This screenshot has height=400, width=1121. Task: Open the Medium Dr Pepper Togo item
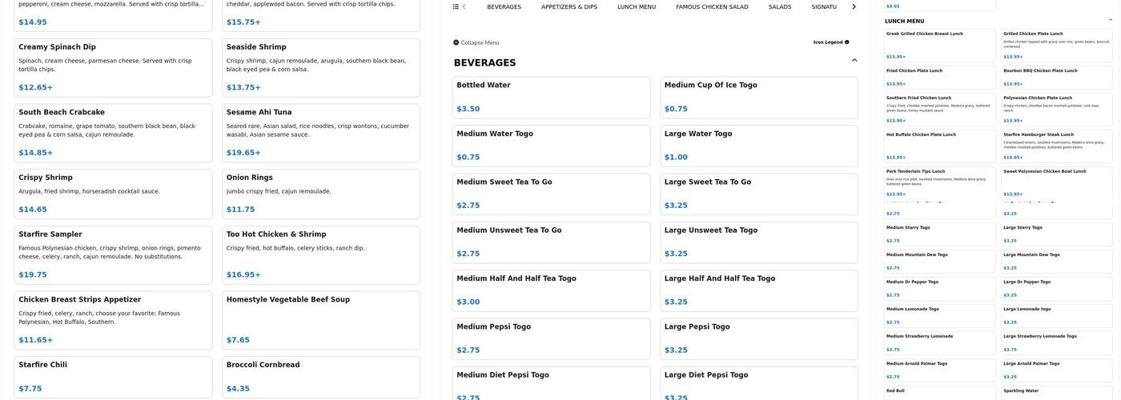click(939, 288)
